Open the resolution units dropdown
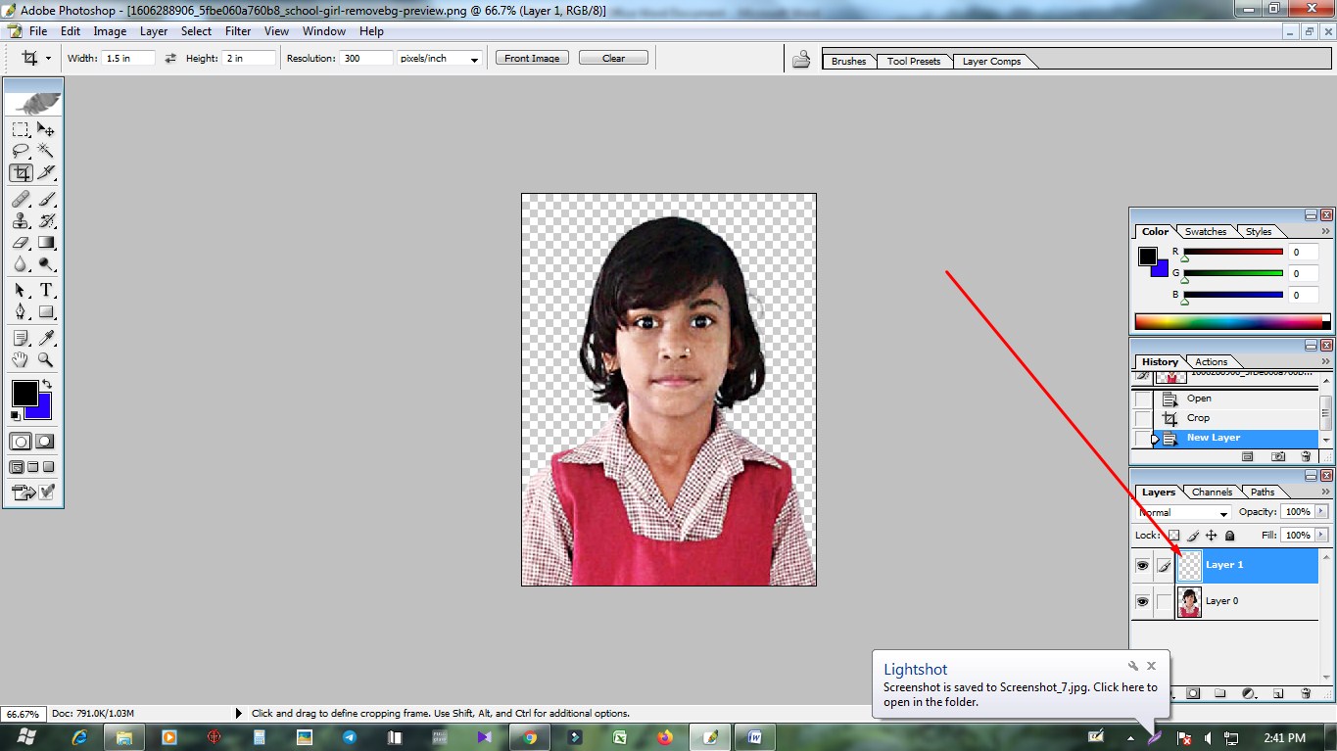This screenshot has width=1337, height=751. 439,59
